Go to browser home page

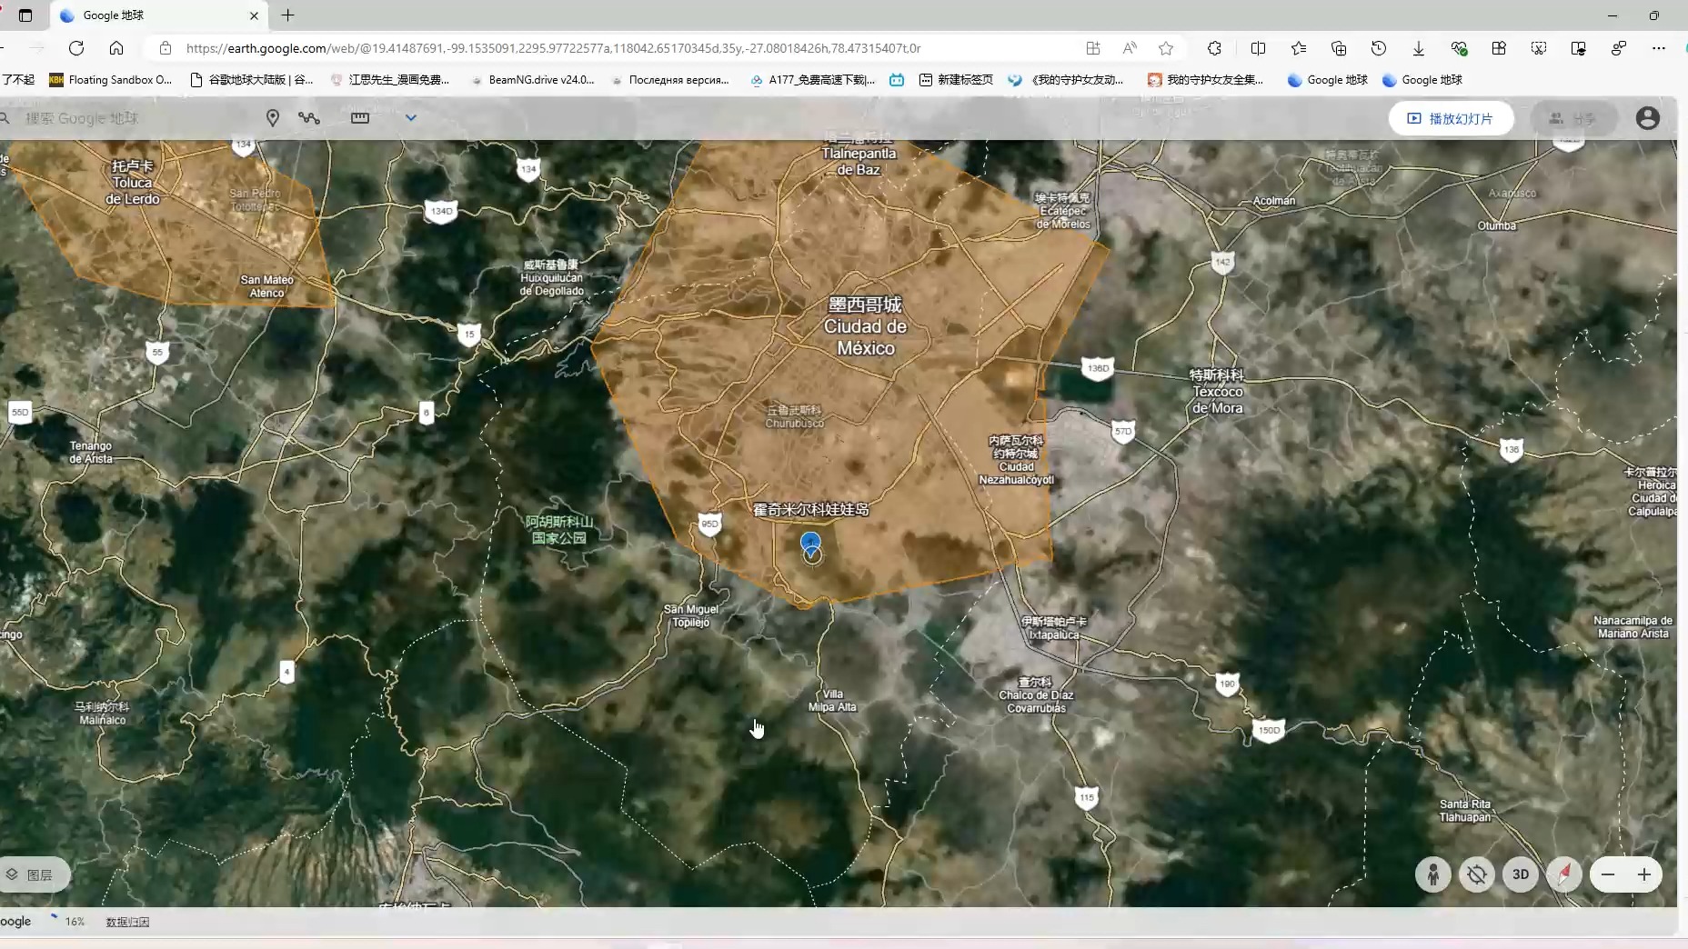point(116,48)
